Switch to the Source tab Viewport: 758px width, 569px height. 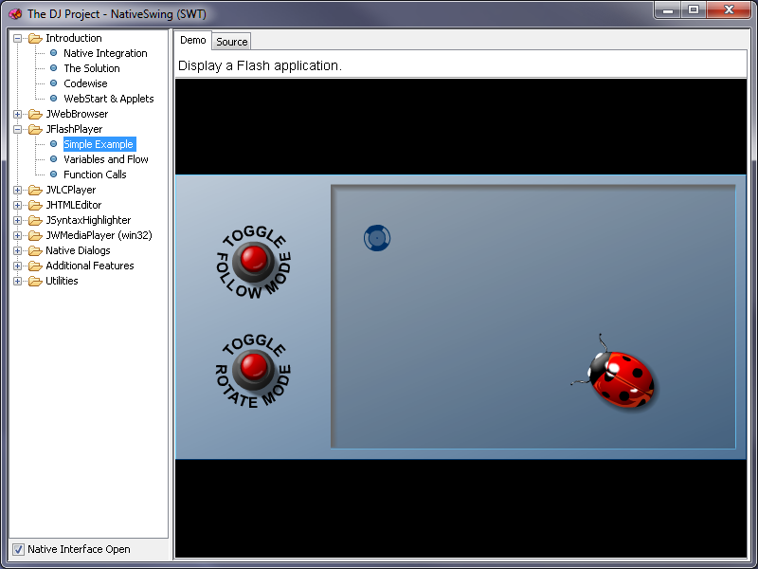[231, 41]
